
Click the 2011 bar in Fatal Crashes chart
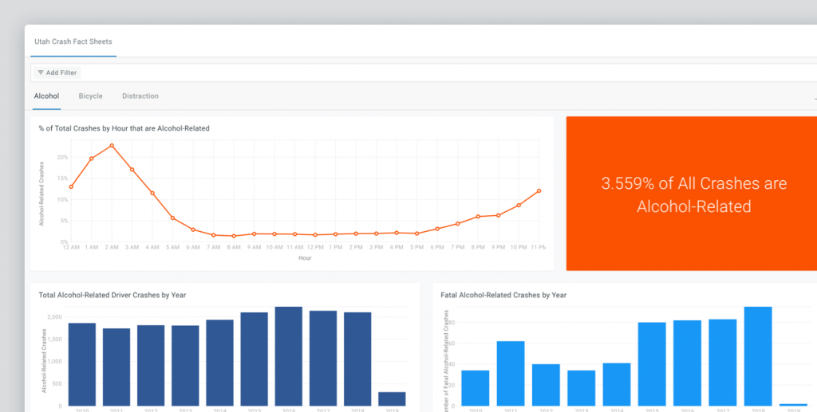coord(510,373)
